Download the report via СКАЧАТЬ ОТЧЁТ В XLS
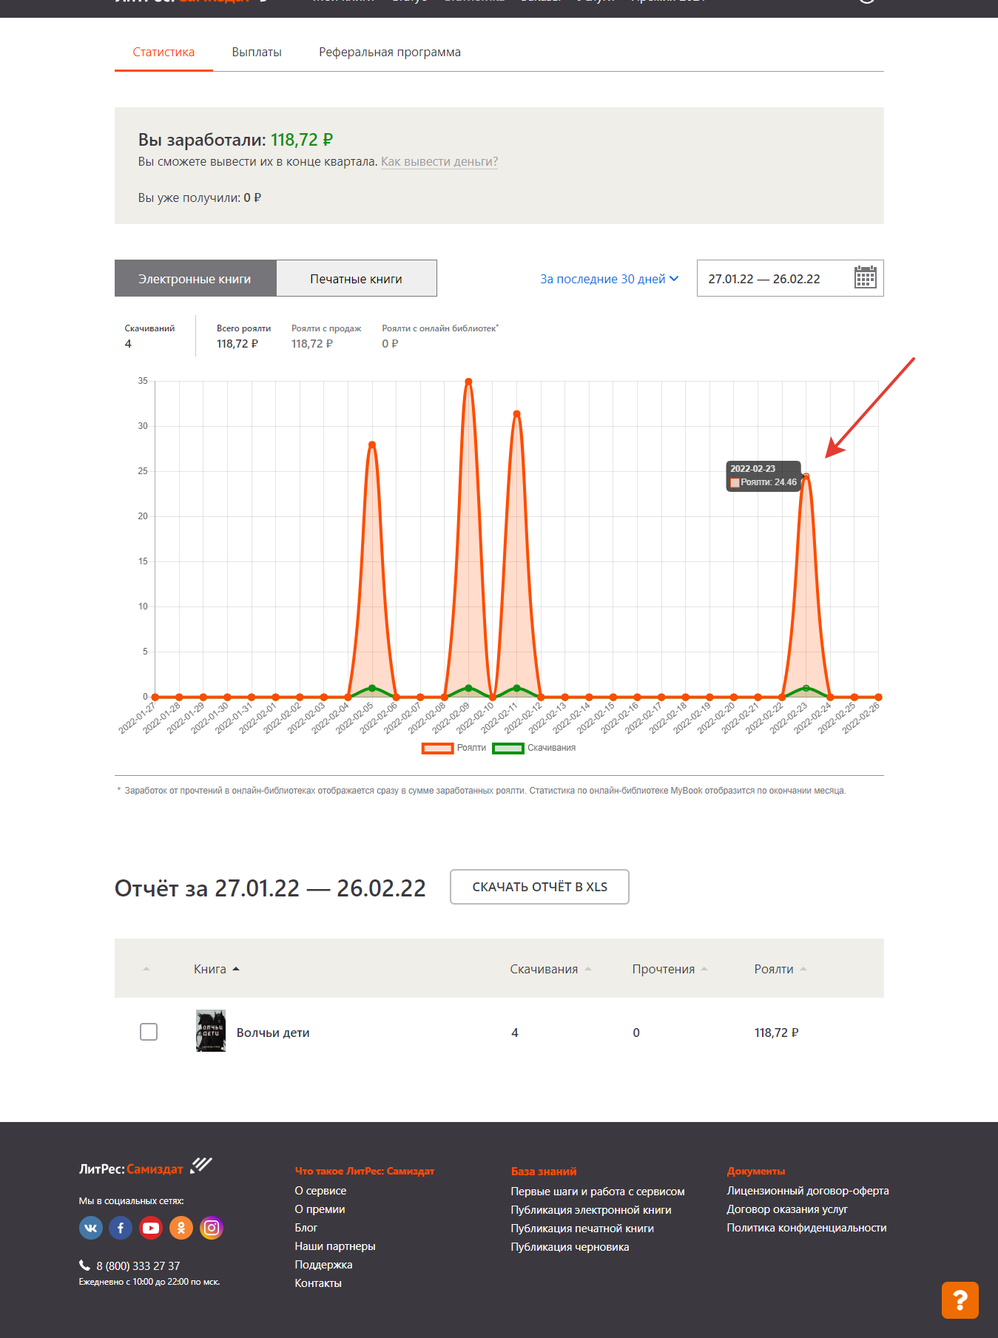 point(539,887)
